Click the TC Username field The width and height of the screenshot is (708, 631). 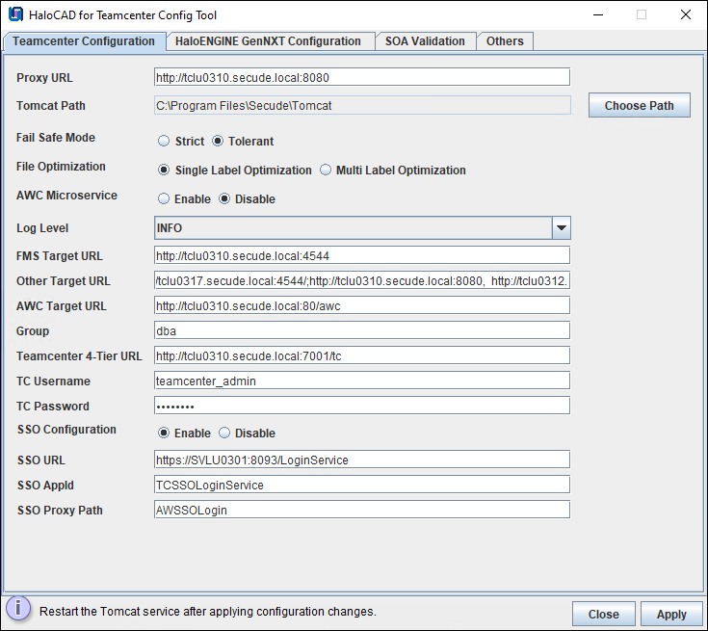[361, 381]
